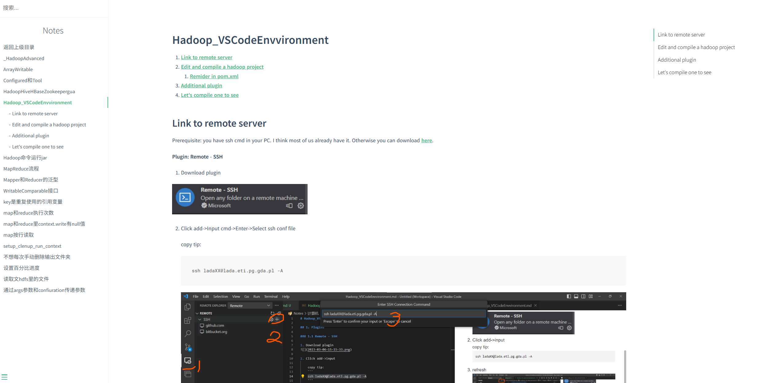Toggle the sidebar with the hamburger icon
Image resolution: width=774 pixels, height=383 pixels.
(4, 377)
